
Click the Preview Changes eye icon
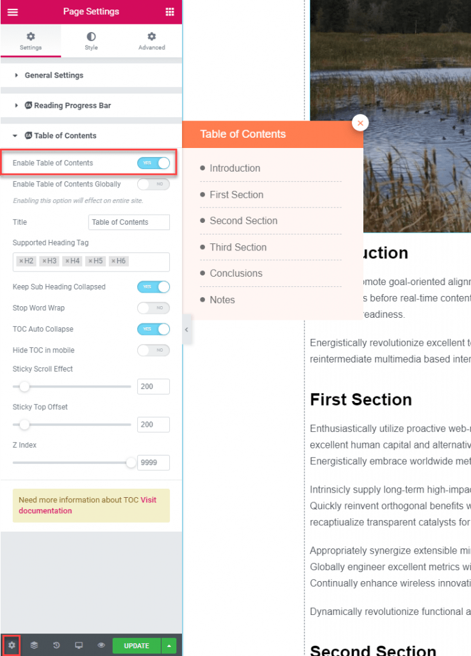pos(101,645)
